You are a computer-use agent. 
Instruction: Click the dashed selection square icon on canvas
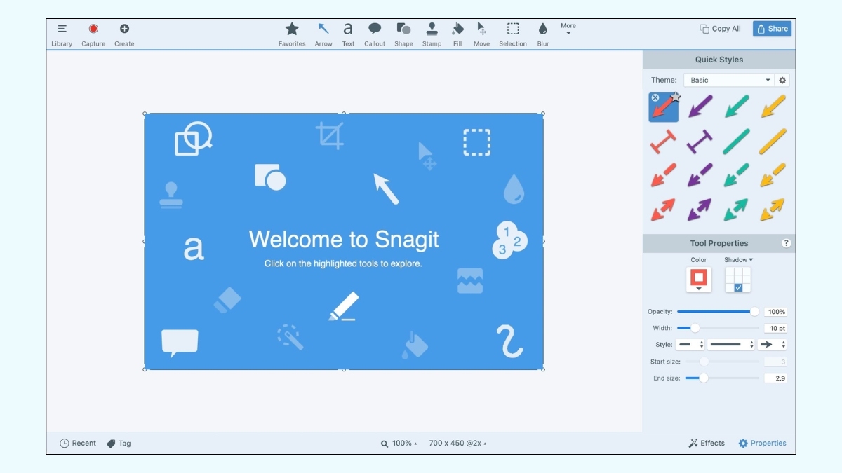[x=476, y=142]
